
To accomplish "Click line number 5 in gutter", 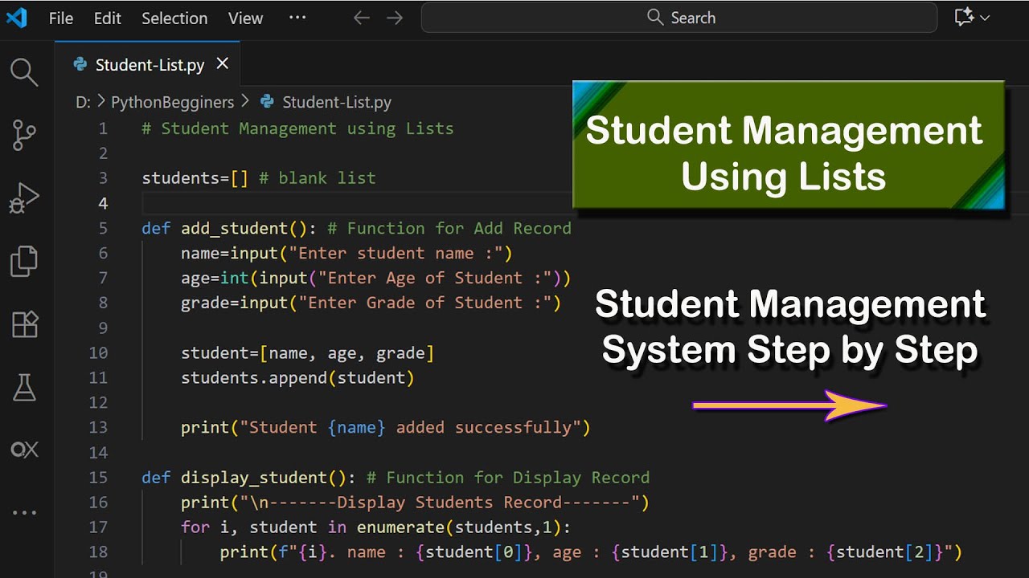I will click(x=102, y=228).
